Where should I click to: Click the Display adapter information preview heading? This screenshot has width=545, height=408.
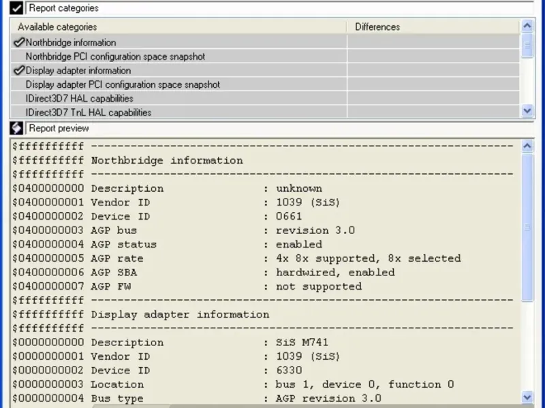(180, 314)
